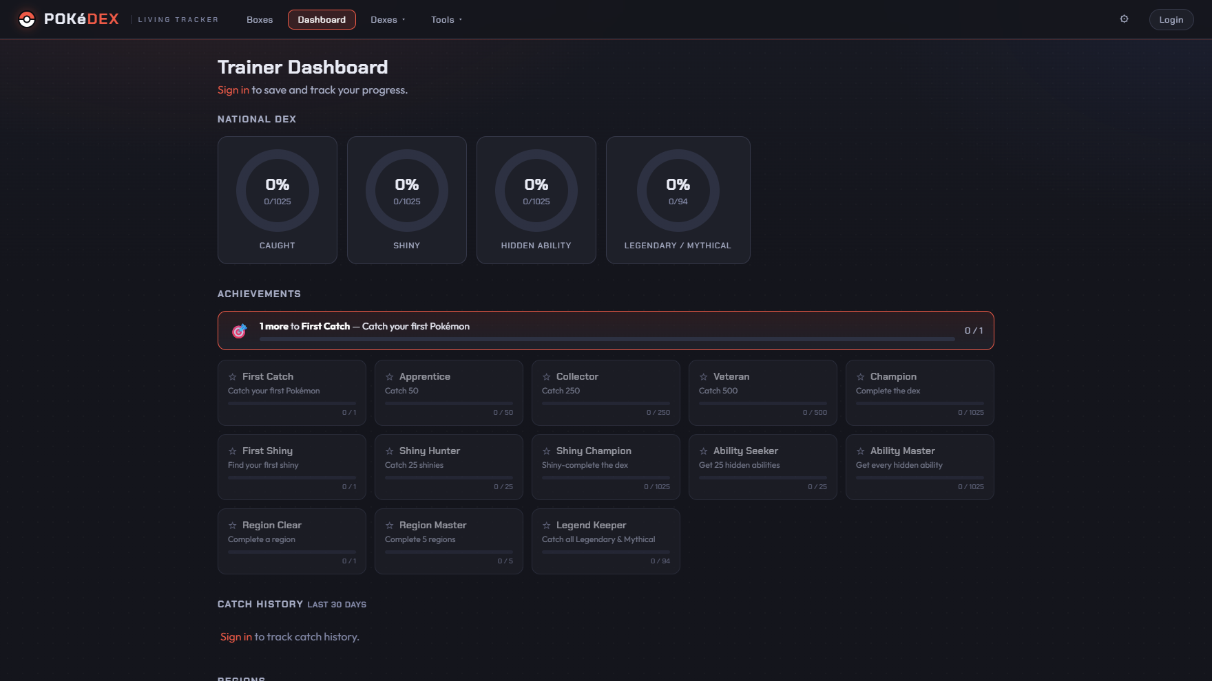Click the Login button
The width and height of the screenshot is (1212, 681).
[x=1171, y=19]
